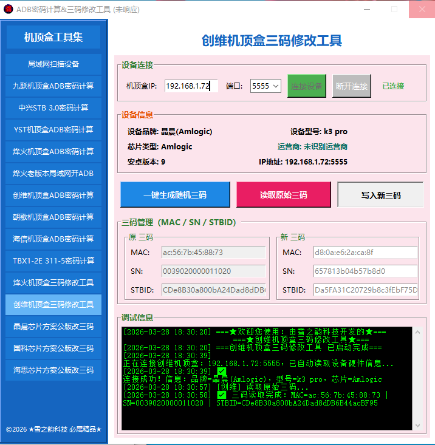Image resolution: width=435 pixels, height=445 pixels.
Task: Select 国科芯片方案公版改三码 sidebar item
Action: (x=53, y=348)
